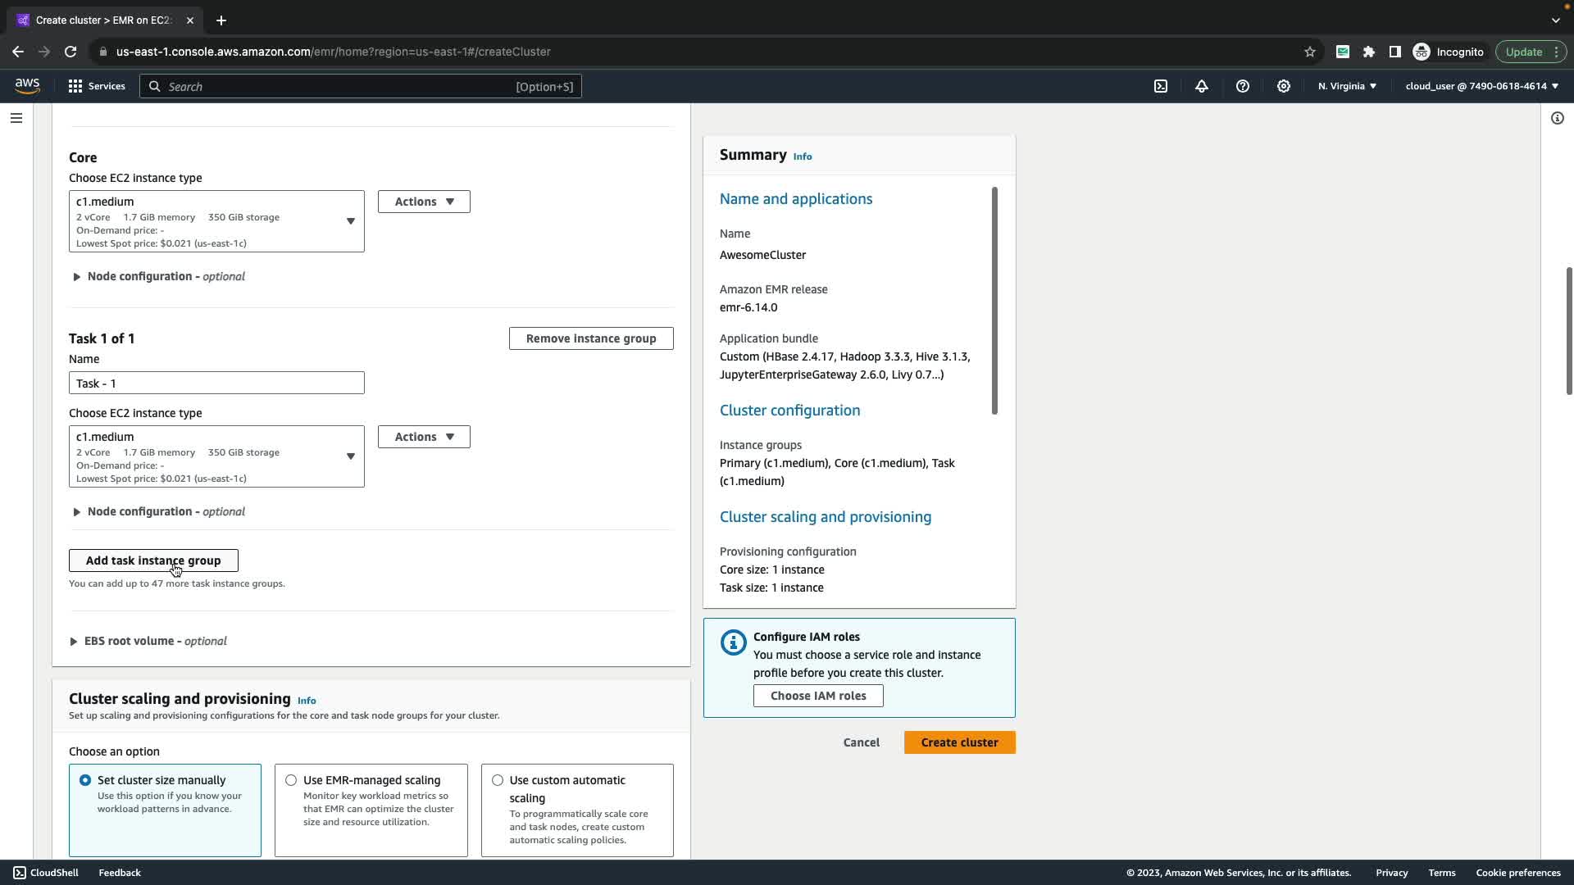The width and height of the screenshot is (1574, 885).
Task: Click Add task instance group button
Action: pyautogui.click(x=153, y=560)
